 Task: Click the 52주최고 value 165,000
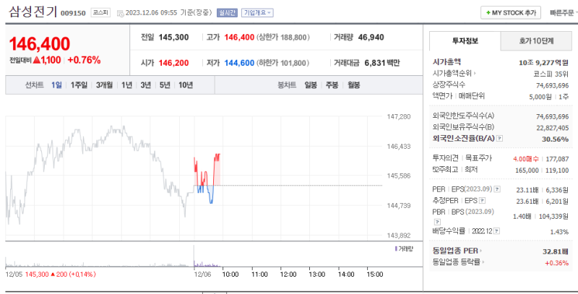pyautogui.click(x=527, y=170)
